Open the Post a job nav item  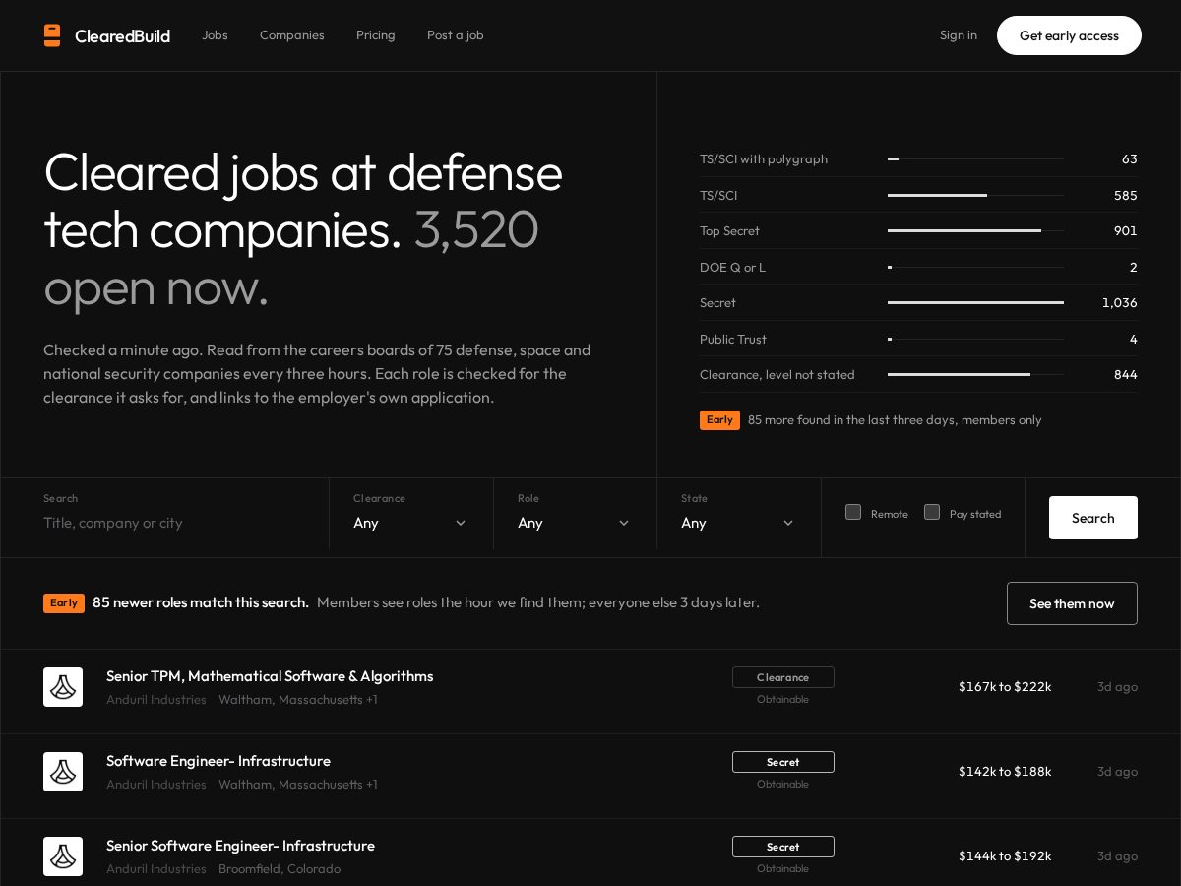coord(456,35)
